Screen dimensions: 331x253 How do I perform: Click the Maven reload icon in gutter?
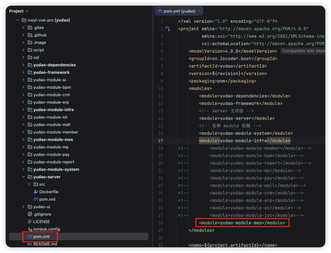168,28
